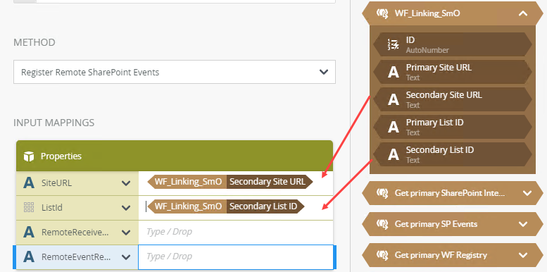Click the Primary Site URL text icon

click(x=393, y=72)
